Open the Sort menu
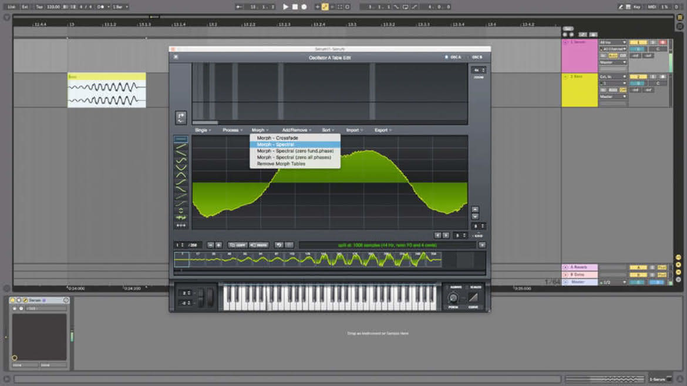The height and width of the screenshot is (386, 687). coord(328,130)
